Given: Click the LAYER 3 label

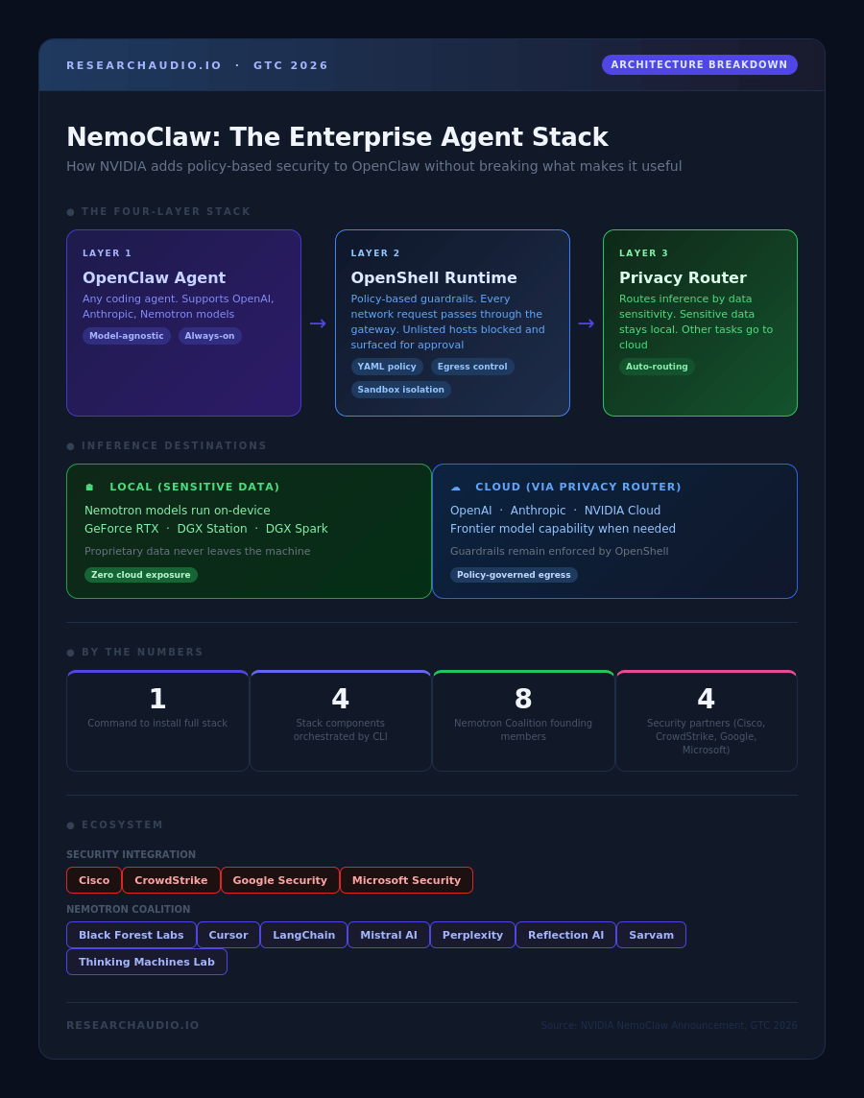Looking at the screenshot, I should [643, 253].
